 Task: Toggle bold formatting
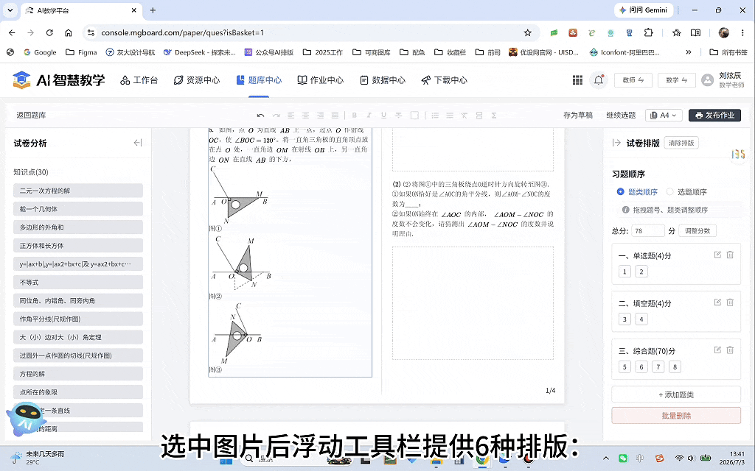click(355, 116)
